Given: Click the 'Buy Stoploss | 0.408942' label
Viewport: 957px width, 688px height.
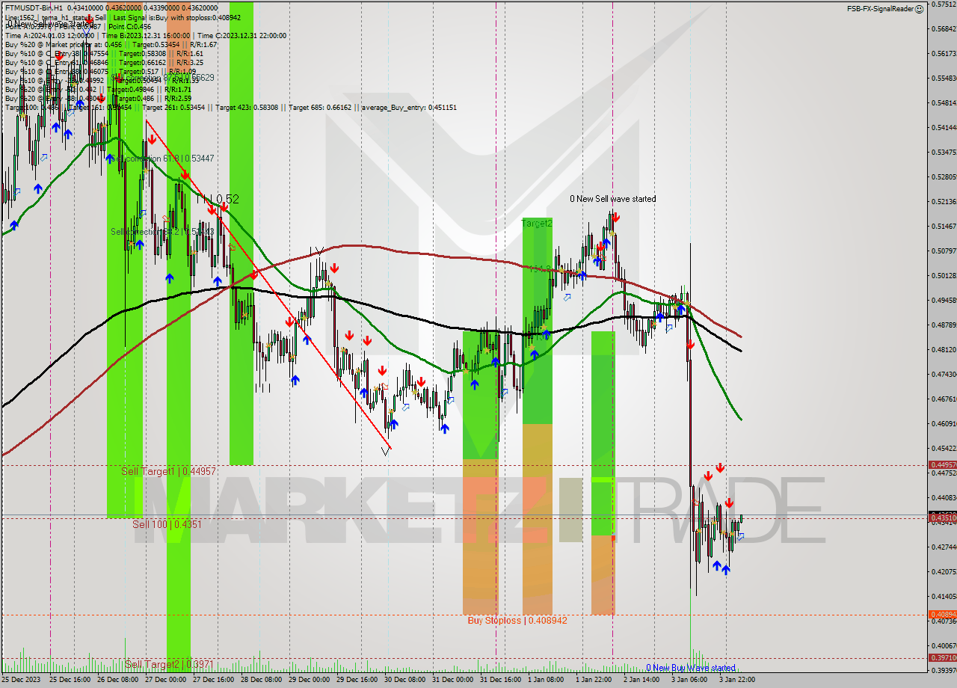Looking at the screenshot, I should 517,621.
